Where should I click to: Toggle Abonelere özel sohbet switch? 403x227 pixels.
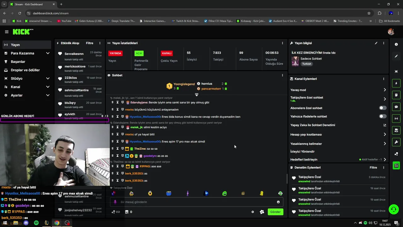[x=383, y=108]
